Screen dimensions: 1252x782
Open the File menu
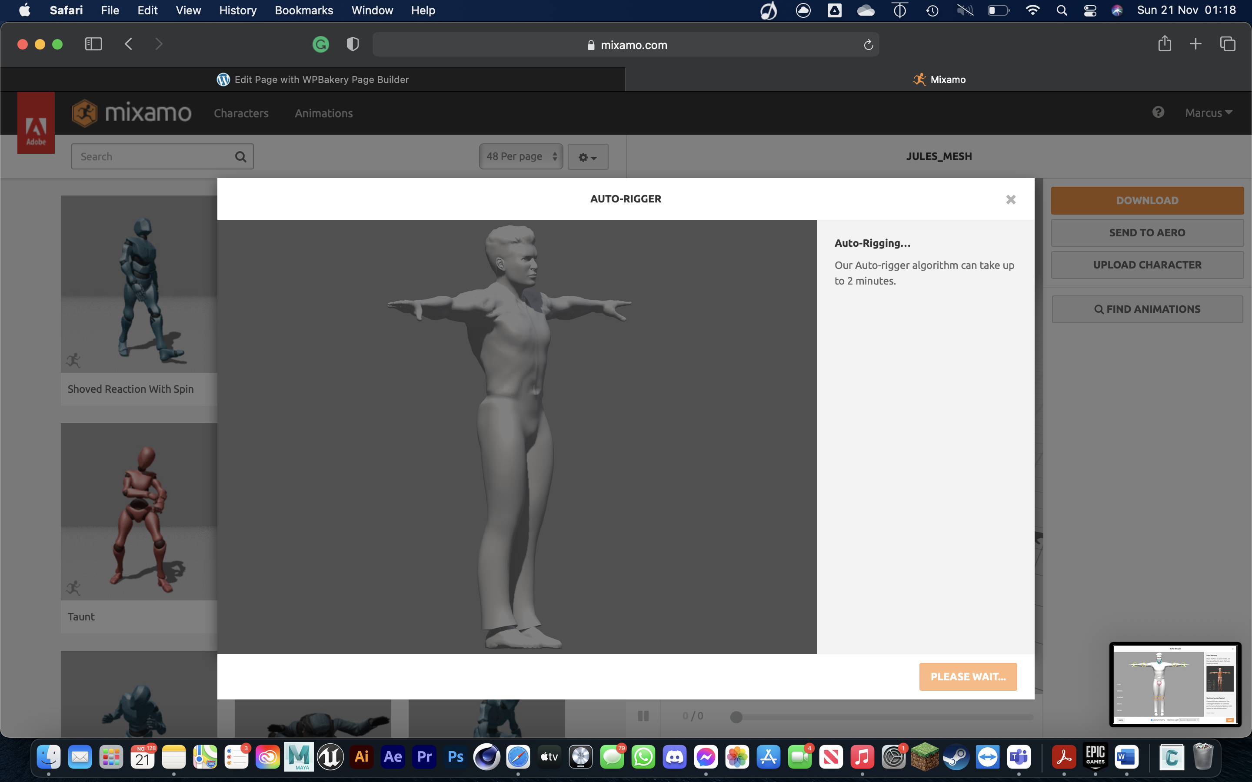tap(110, 10)
